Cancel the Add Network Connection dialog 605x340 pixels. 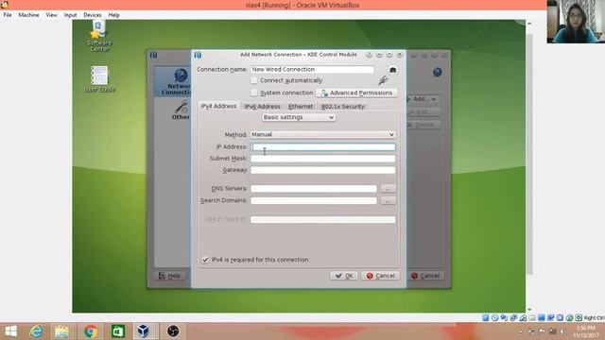[380, 276]
